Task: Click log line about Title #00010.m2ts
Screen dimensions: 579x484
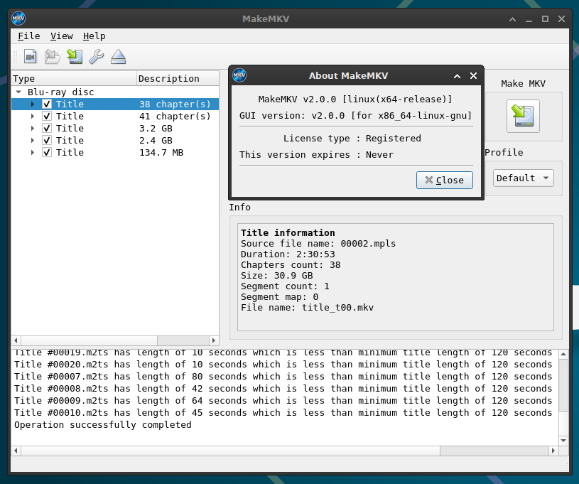Action: (283, 413)
